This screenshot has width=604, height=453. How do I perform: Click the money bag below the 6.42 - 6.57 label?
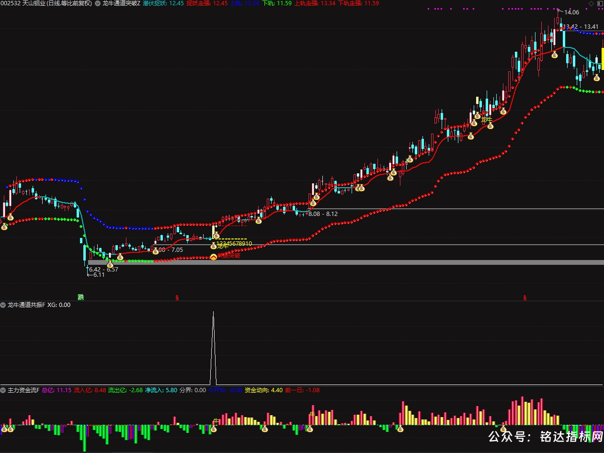(110, 264)
